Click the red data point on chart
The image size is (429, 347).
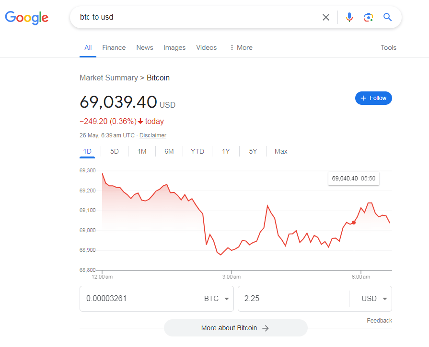(354, 222)
